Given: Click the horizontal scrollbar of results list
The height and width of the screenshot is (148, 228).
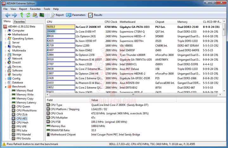Looking at the screenshot, I should (x=133, y=94).
